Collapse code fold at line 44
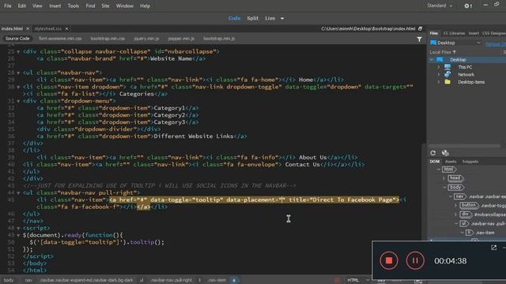 (x=18, y=192)
